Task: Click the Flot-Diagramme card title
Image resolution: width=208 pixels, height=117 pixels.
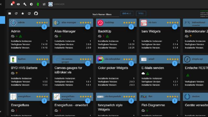Action: (x=153, y=105)
